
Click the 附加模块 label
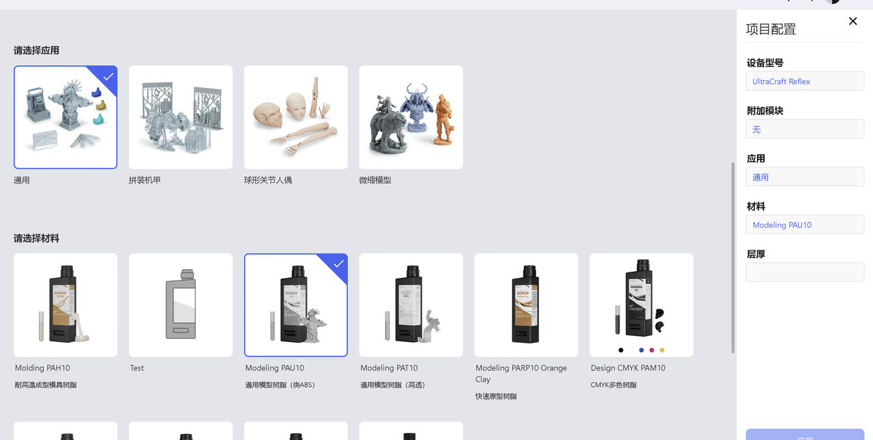coord(765,110)
